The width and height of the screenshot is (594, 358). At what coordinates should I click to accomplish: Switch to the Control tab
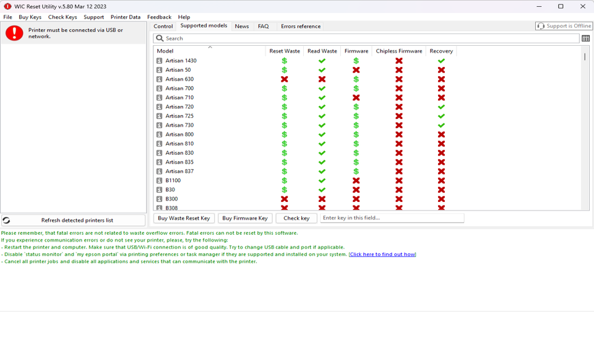coord(163,26)
